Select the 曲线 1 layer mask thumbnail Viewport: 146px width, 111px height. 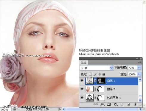[101, 81]
